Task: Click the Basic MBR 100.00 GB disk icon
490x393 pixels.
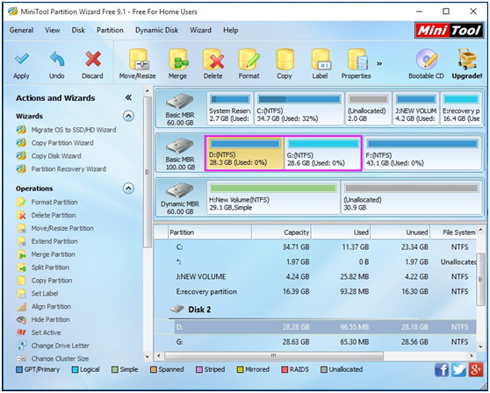Action: click(180, 146)
